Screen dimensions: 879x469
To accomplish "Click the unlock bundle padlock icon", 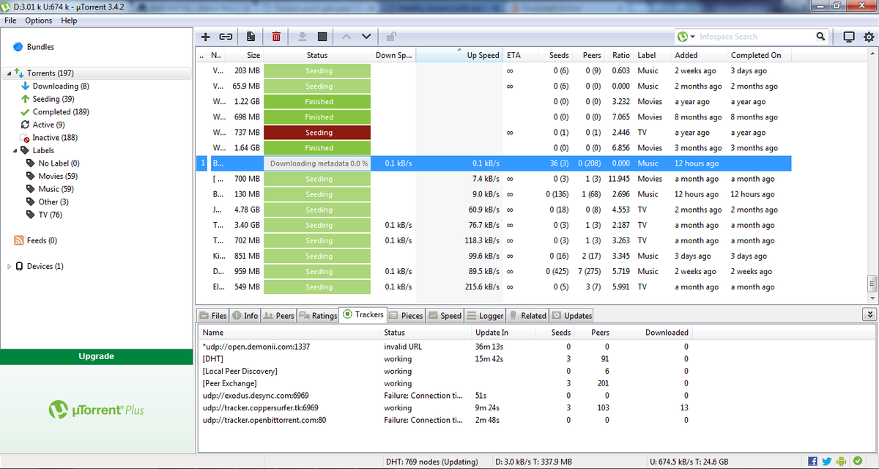I will click(392, 37).
